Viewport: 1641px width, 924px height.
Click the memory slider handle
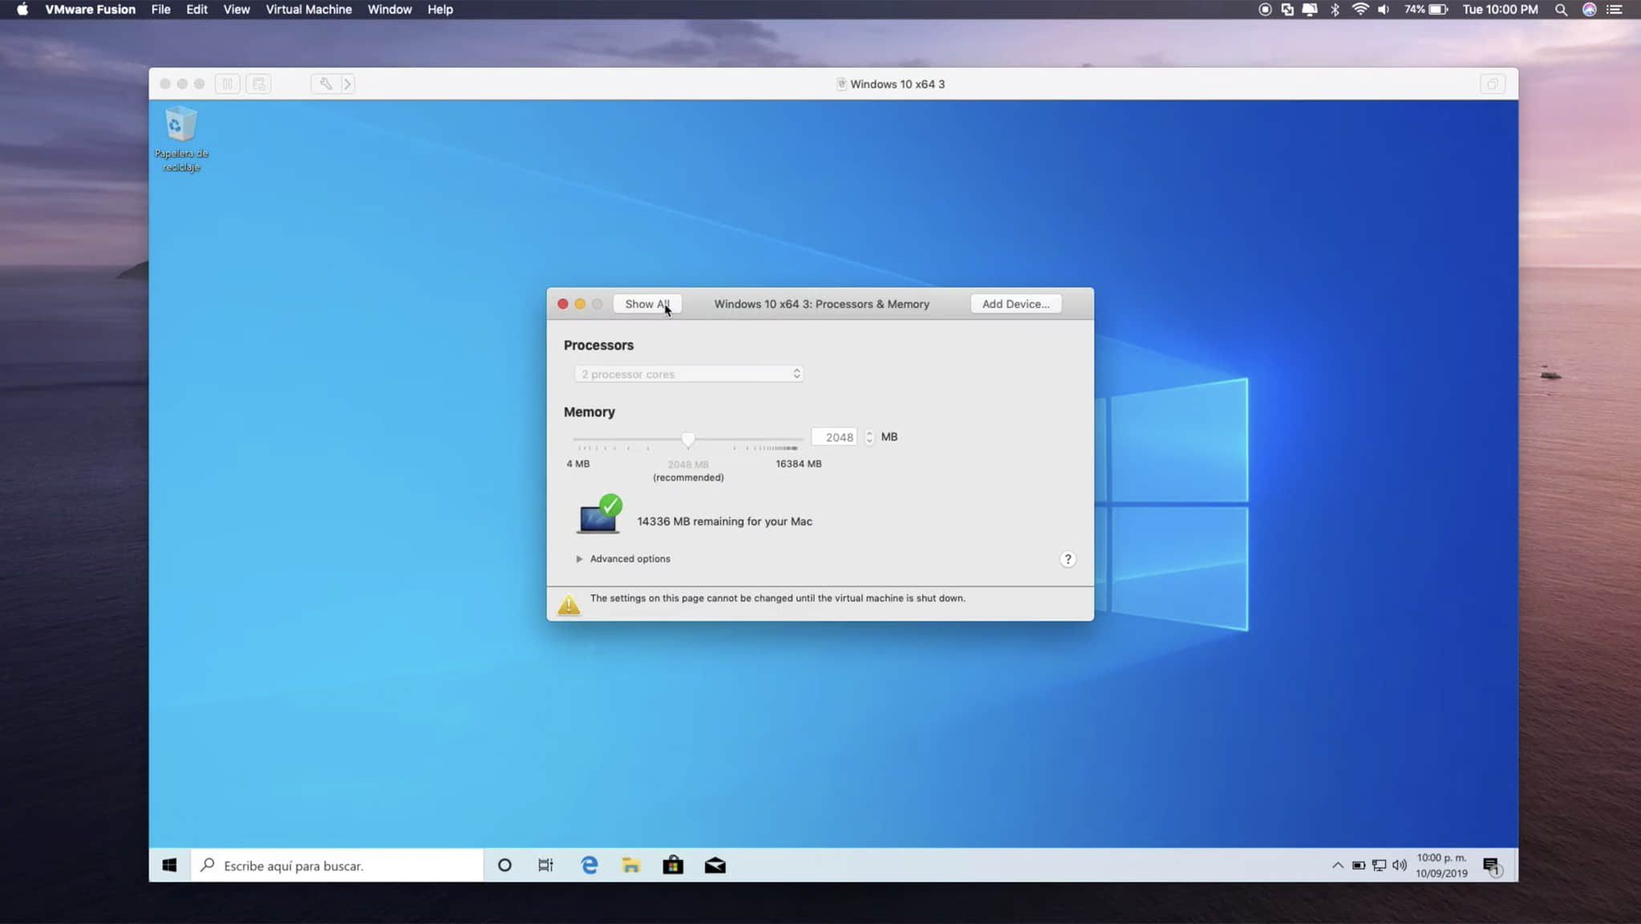click(x=688, y=439)
